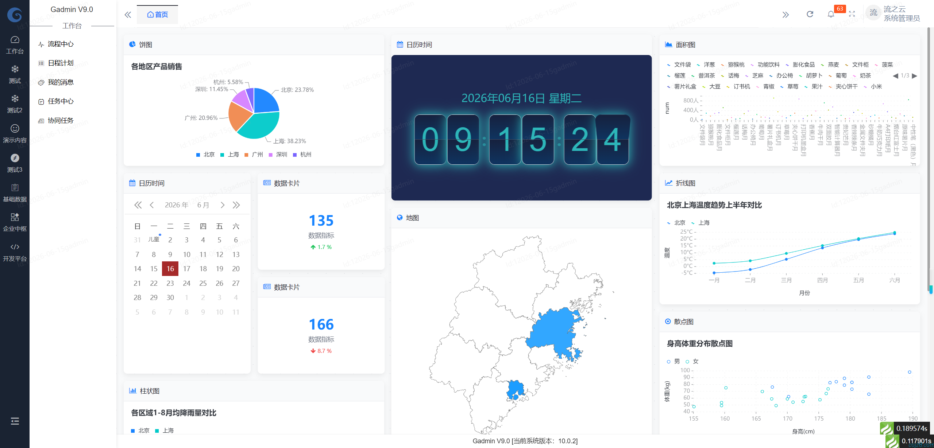Open the 测试 sidebar module
The image size is (934, 448).
[15, 74]
